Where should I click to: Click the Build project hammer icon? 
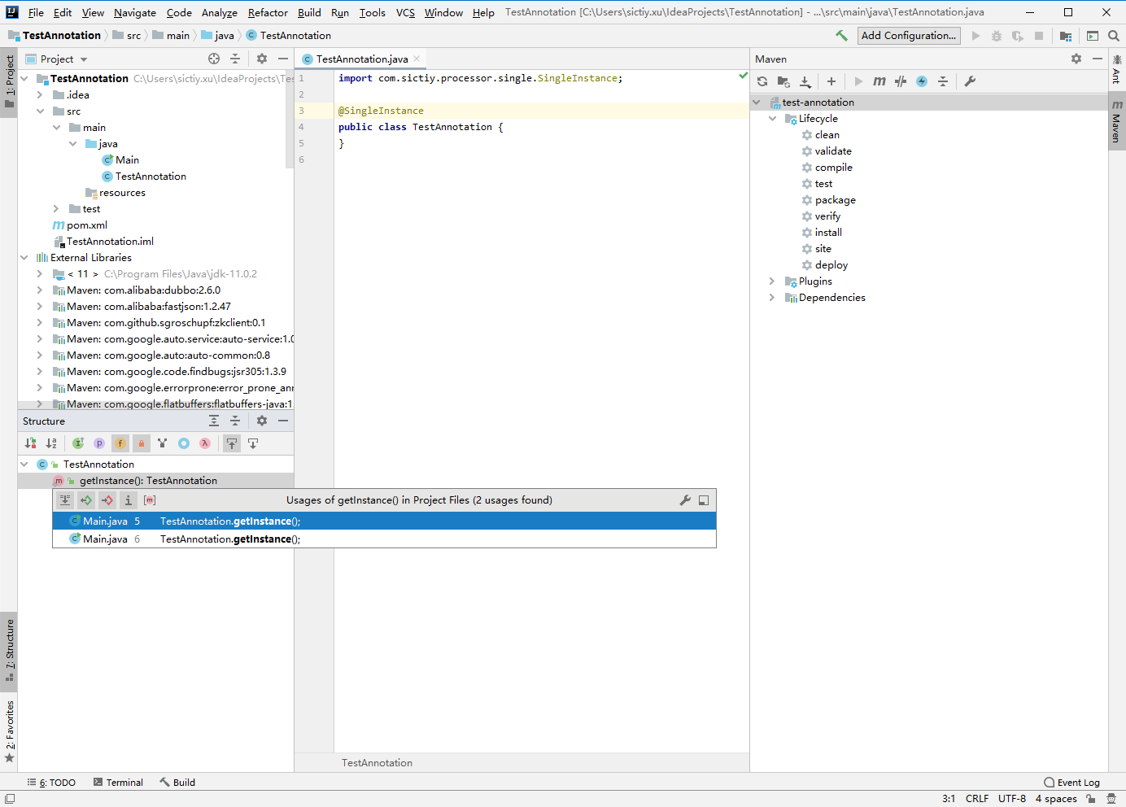(842, 36)
